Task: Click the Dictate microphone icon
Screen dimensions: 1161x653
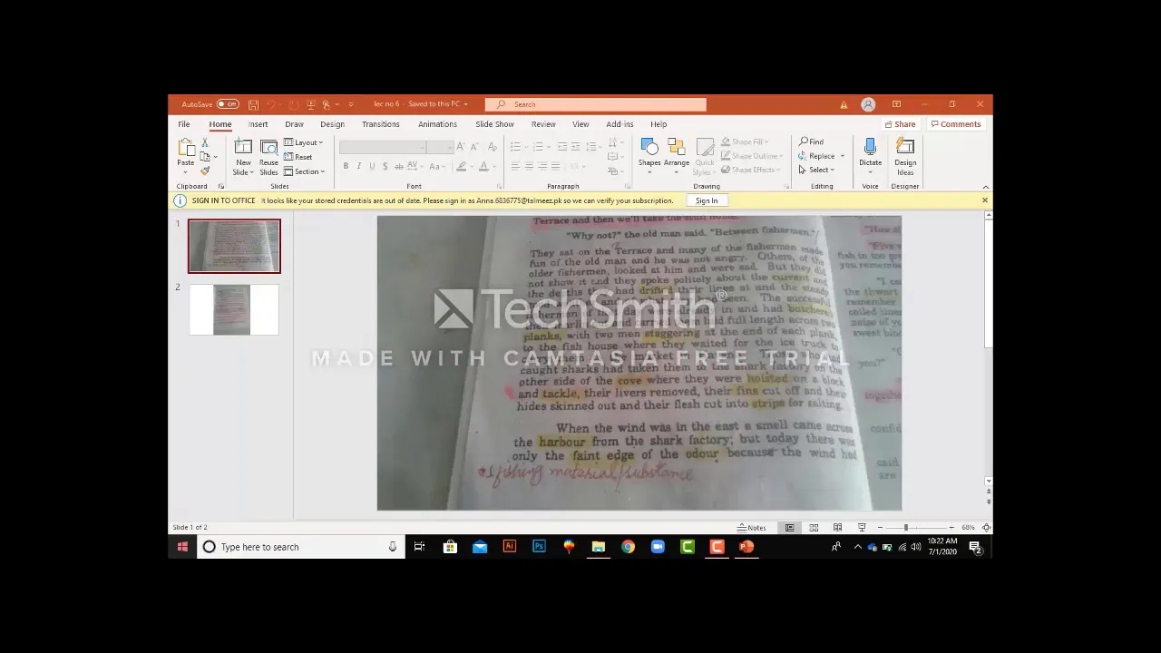Action: tap(870, 147)
